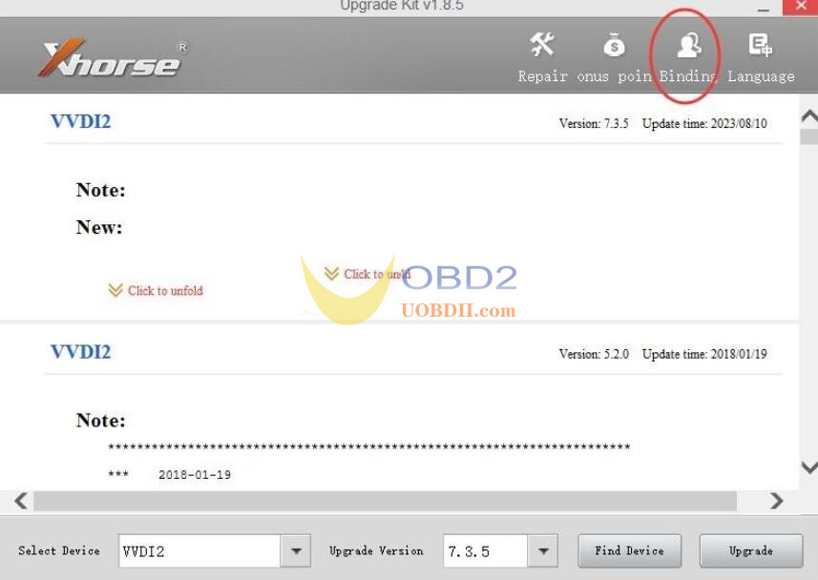Click the 7.3.5 upgrade version field

click(x=485, y=550)
